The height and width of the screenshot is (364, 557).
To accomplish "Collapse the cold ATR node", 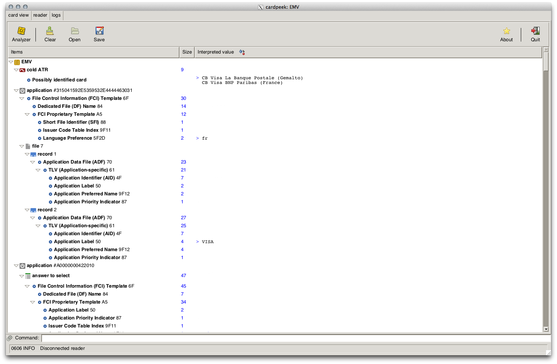I will pos(16,70).
